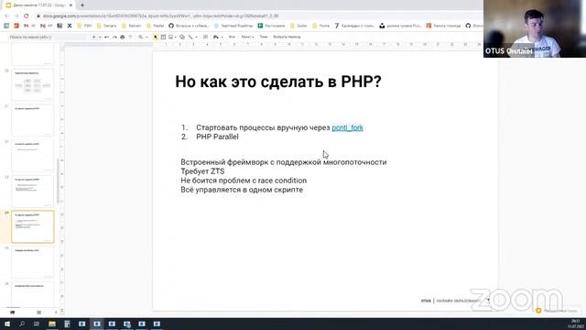Switch to grid view at panel bottom
Screen dimensions: 586x330
pos(38,312)
